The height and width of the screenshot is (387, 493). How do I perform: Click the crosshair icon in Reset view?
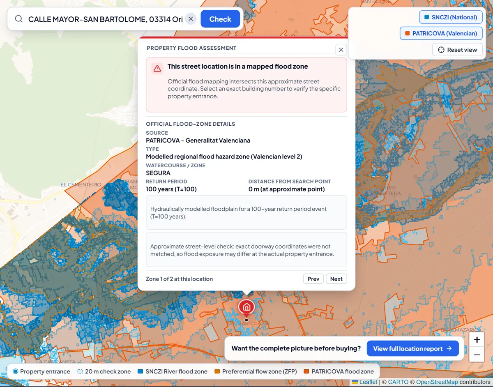pyautogui.click(x=441, y=50)
